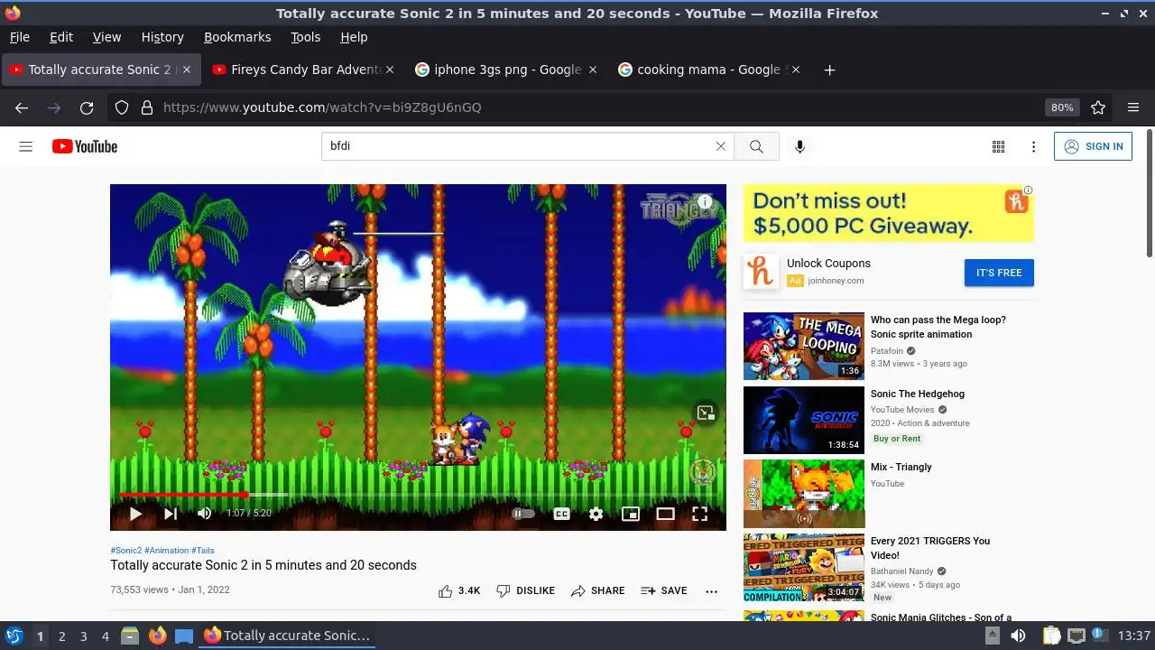Click IT'S FREE ad button
Screen dimensions: 1155x650
click(999, 273)
